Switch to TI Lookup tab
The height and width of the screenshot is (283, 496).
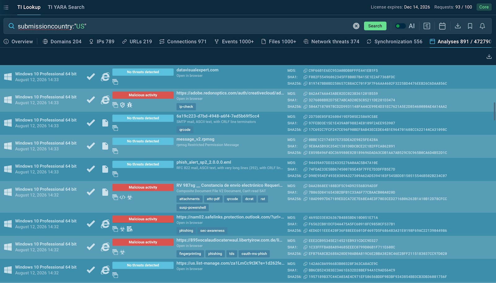29,7
